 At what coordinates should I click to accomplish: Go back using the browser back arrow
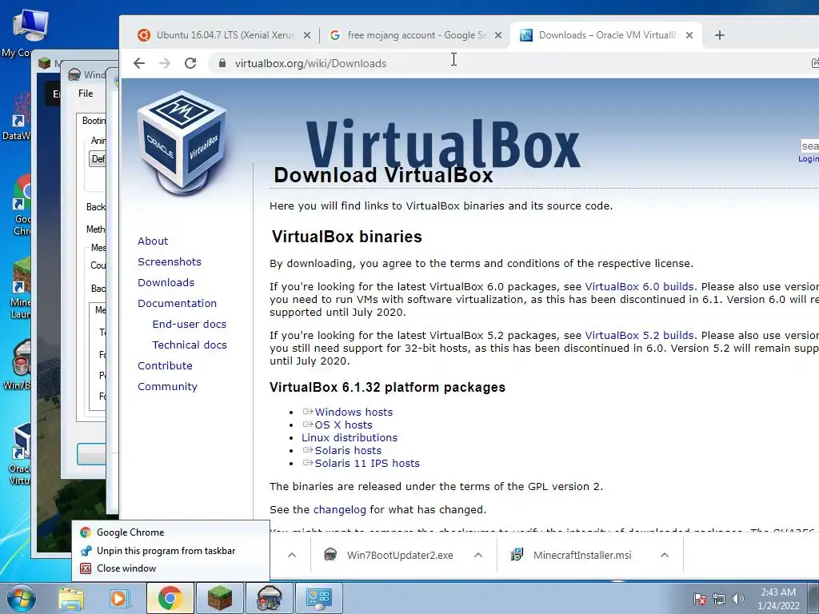[139, 63]
